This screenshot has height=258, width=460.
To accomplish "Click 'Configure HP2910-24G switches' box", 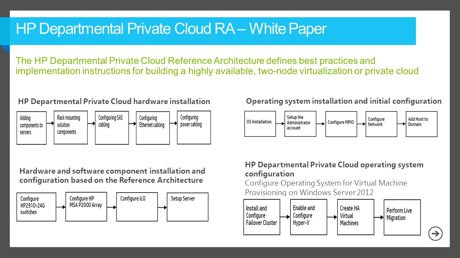I will pos(36,207).
